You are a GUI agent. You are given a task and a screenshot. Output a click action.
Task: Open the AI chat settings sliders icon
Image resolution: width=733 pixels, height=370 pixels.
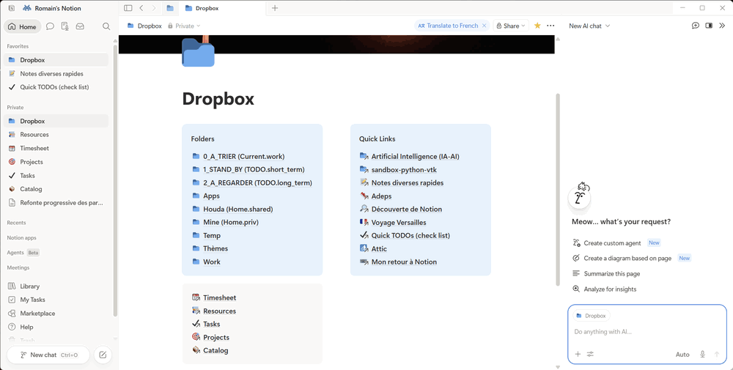click(x=590, y=354)
